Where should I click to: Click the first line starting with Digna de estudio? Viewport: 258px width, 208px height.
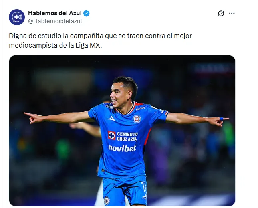(101, 36)
